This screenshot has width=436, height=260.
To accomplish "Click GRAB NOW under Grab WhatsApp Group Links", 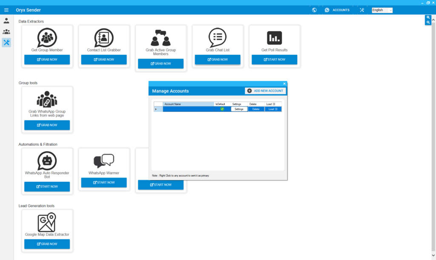I will (47, 125).
